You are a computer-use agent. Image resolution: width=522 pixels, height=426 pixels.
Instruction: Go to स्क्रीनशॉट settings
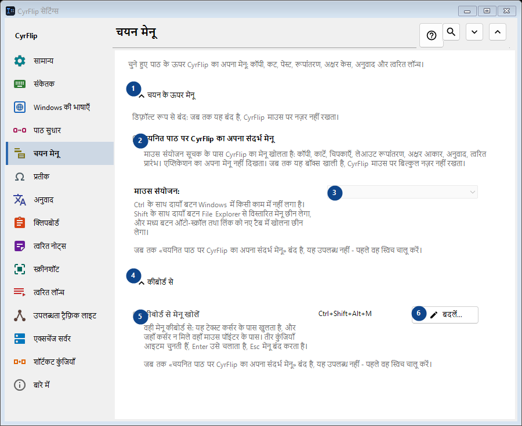coord(60,269)
